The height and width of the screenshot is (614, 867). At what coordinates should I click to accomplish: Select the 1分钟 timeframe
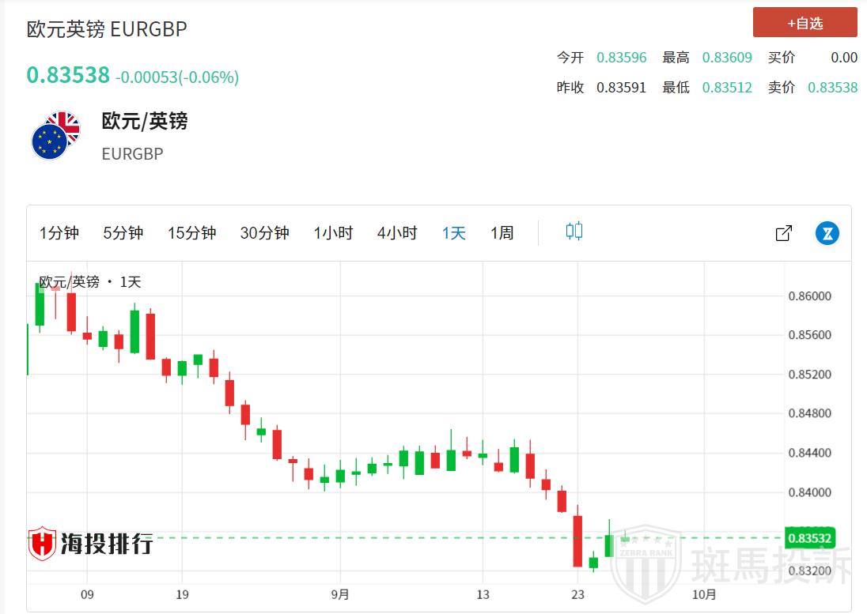pyautogui.click(x=59, y=233)
